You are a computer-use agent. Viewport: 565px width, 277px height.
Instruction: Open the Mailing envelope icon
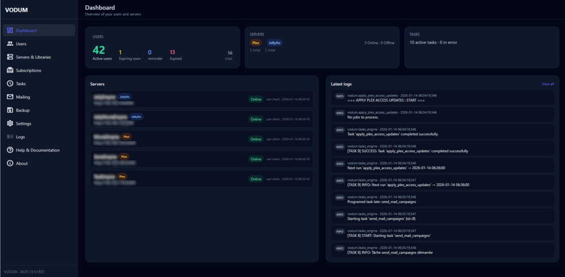click(10, 97)
